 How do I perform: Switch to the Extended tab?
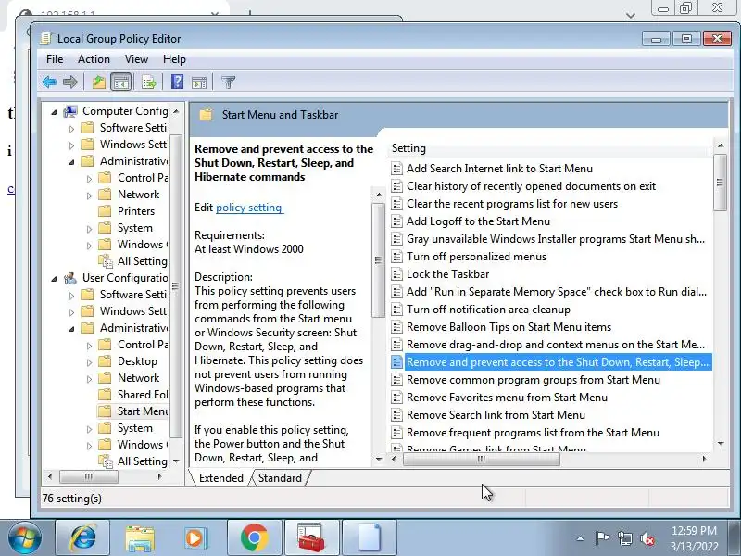click(x=220, y=478)
